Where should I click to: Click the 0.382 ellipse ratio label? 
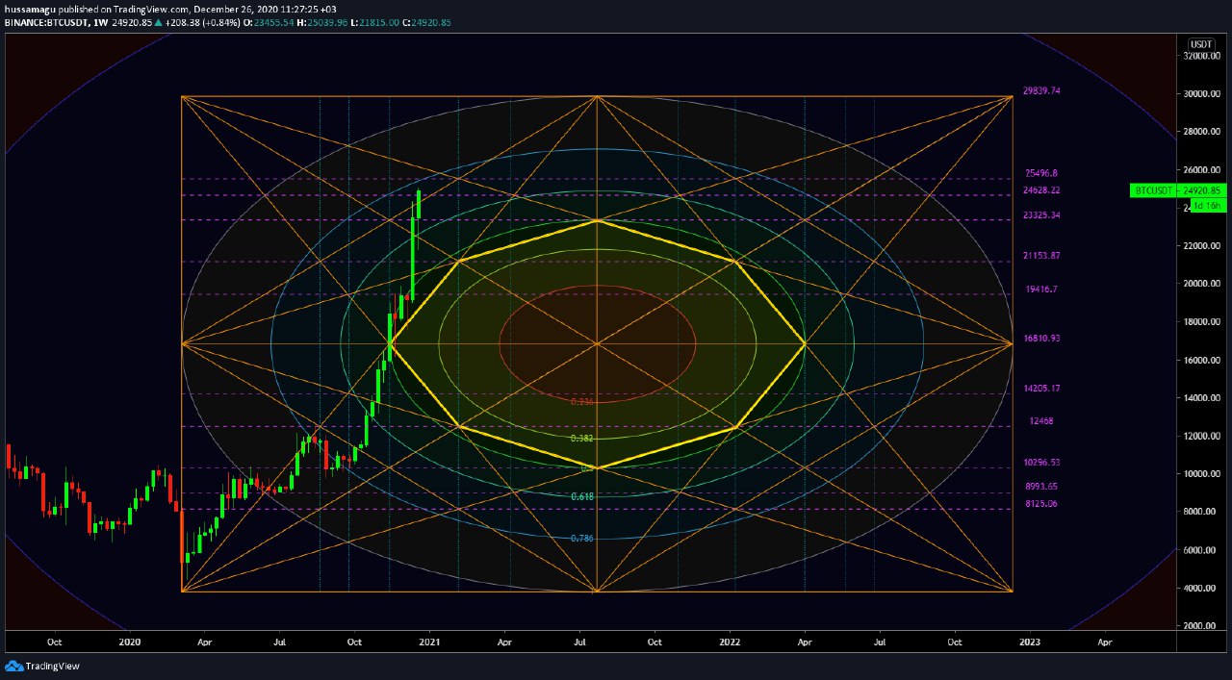coord(581,438)
